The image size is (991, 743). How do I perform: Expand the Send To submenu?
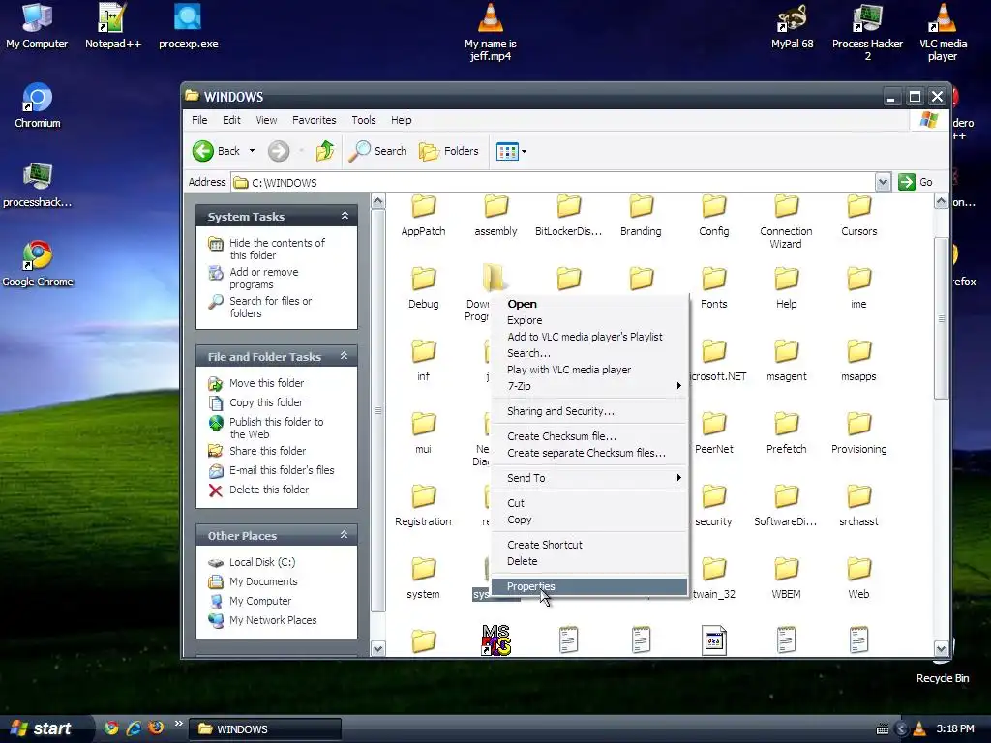pos(589,478)
